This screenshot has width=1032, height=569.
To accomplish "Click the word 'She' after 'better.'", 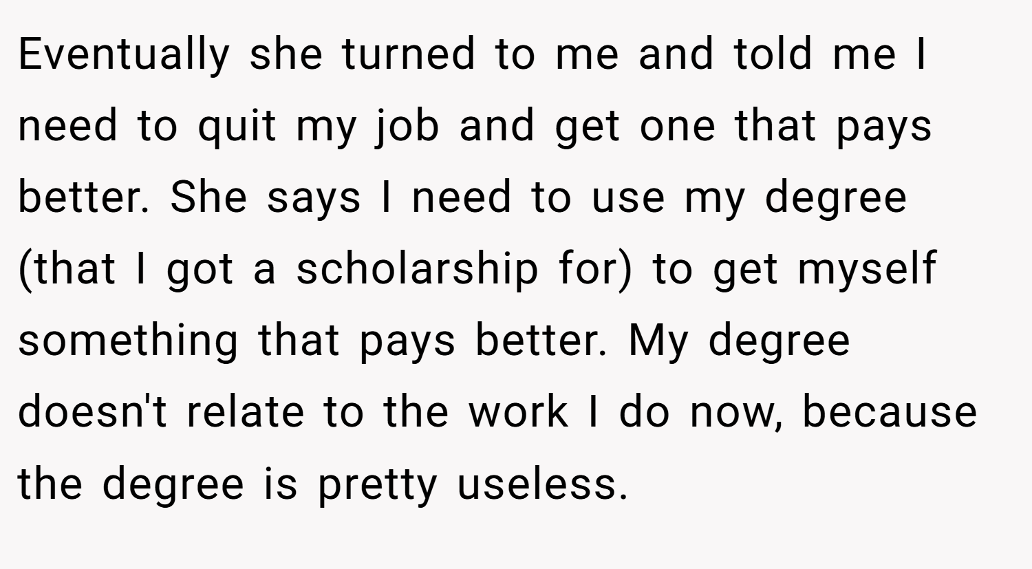I will (208, 198).
